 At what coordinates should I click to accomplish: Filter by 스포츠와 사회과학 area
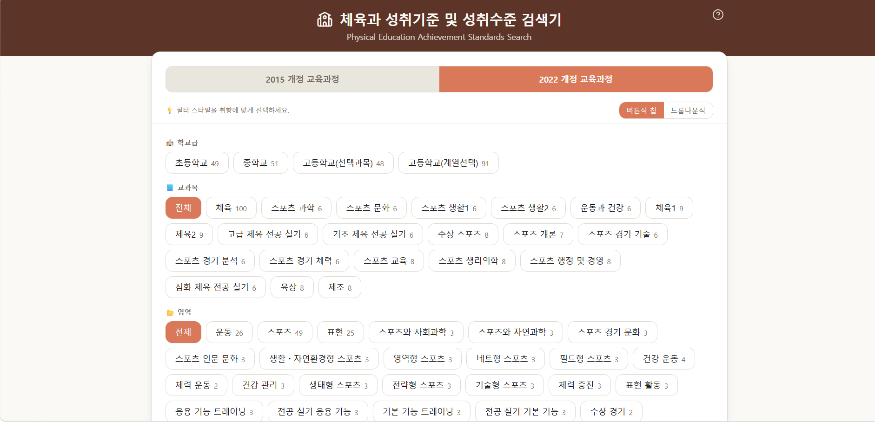[x=416, y=332]
